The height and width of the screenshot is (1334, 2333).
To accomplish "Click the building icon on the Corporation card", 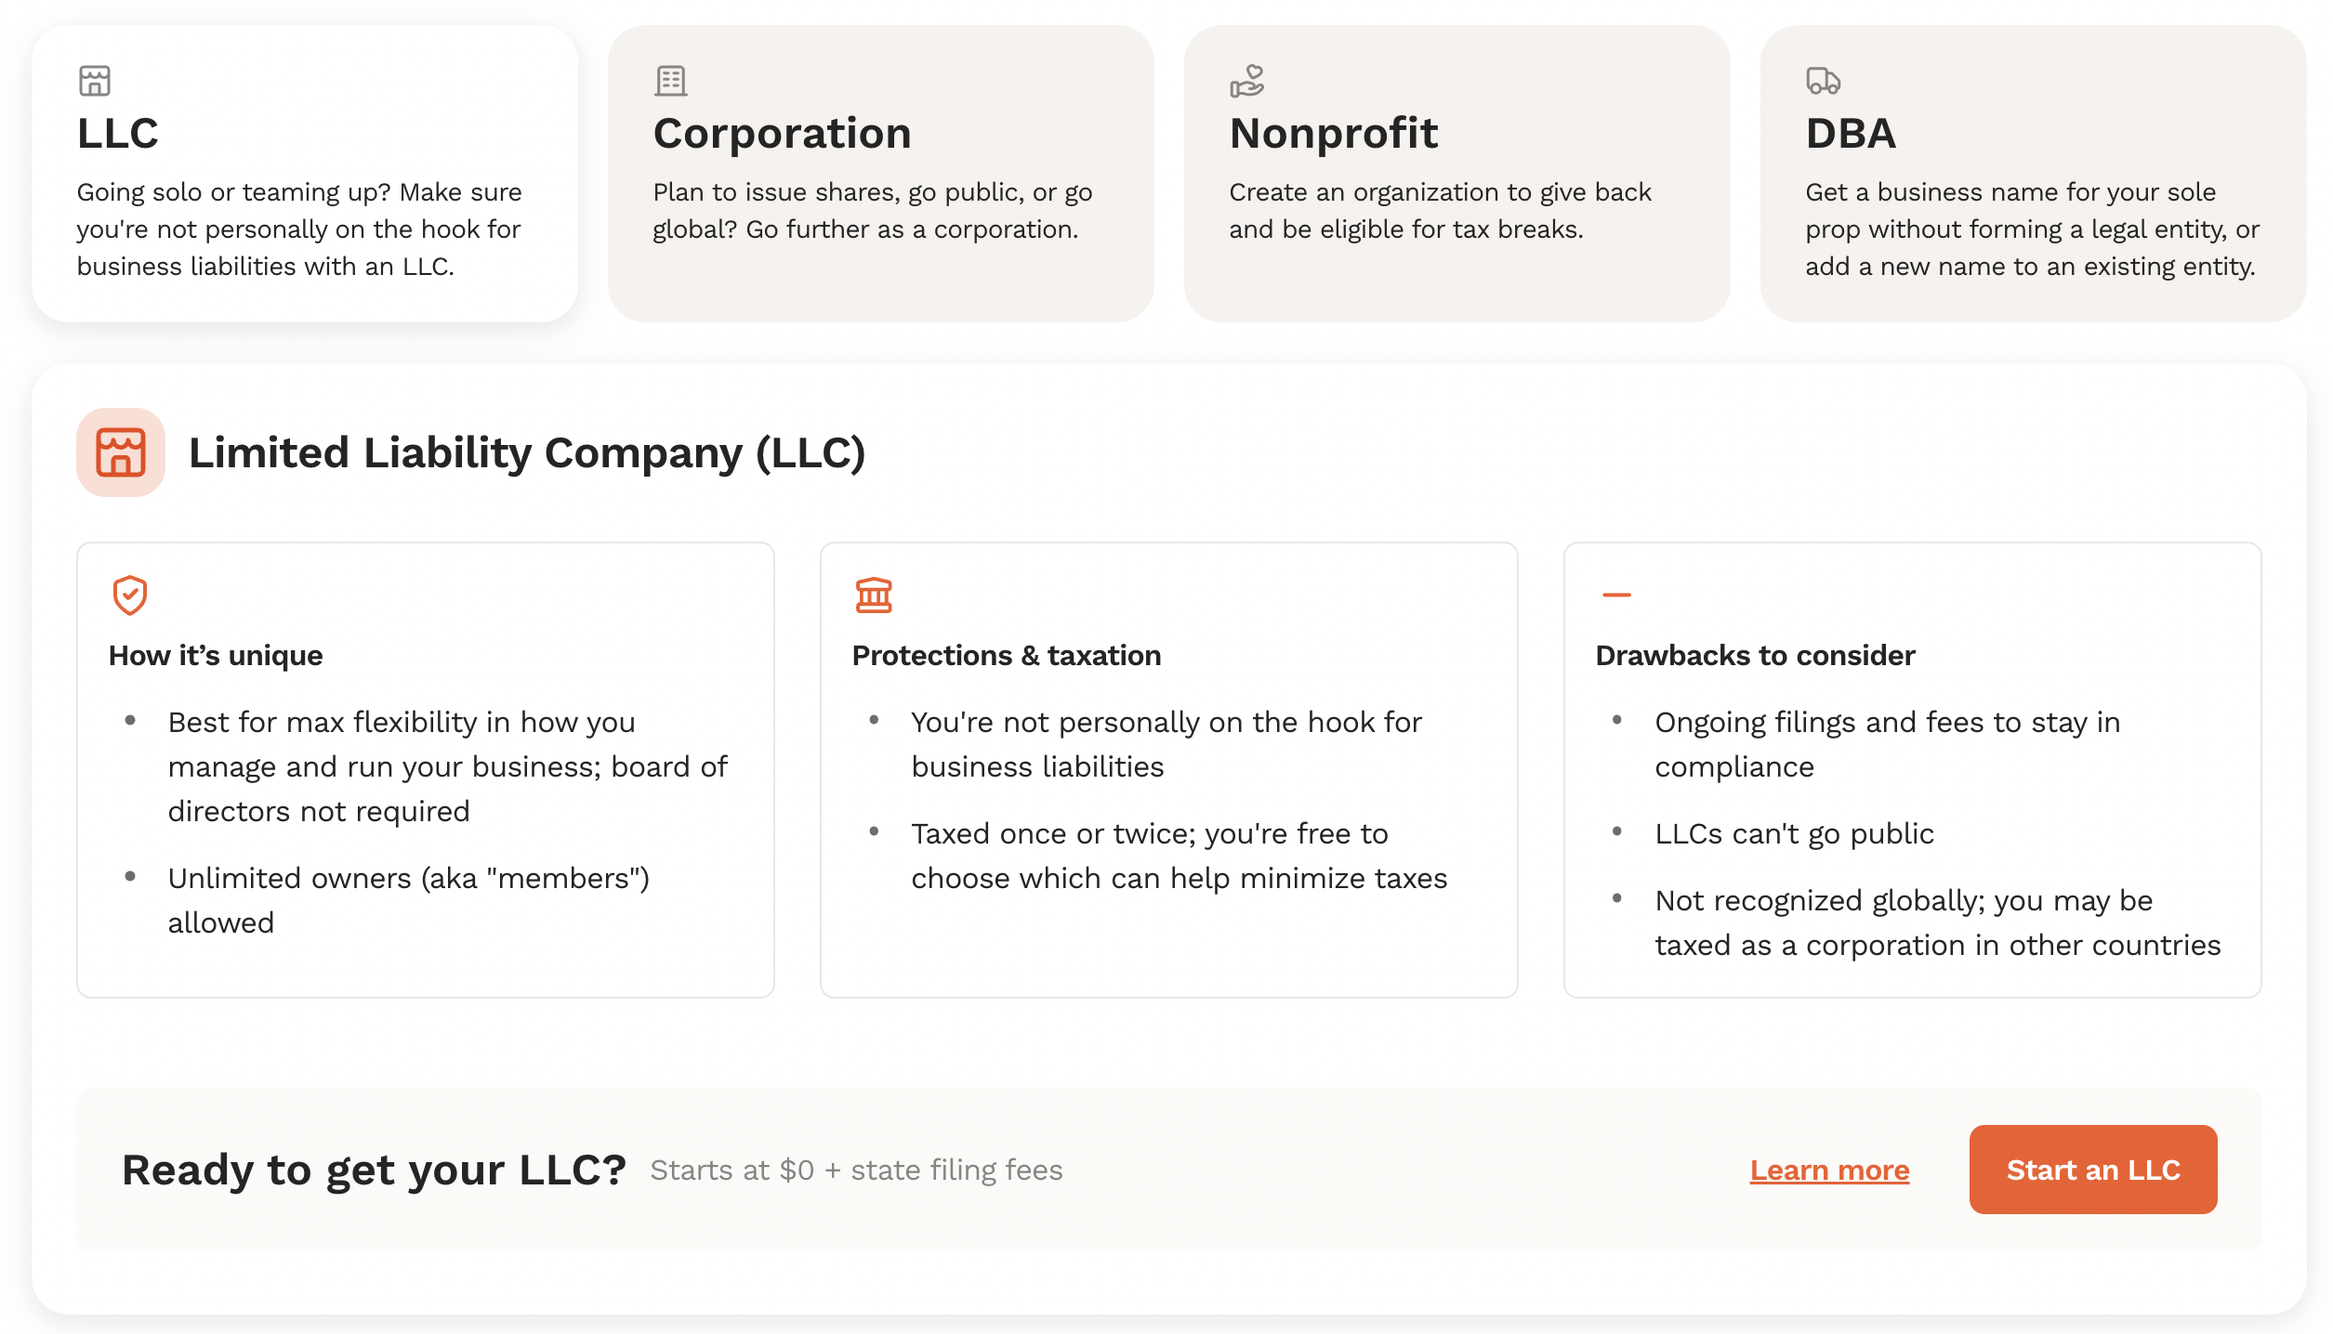I will click(x=670, y=80).
